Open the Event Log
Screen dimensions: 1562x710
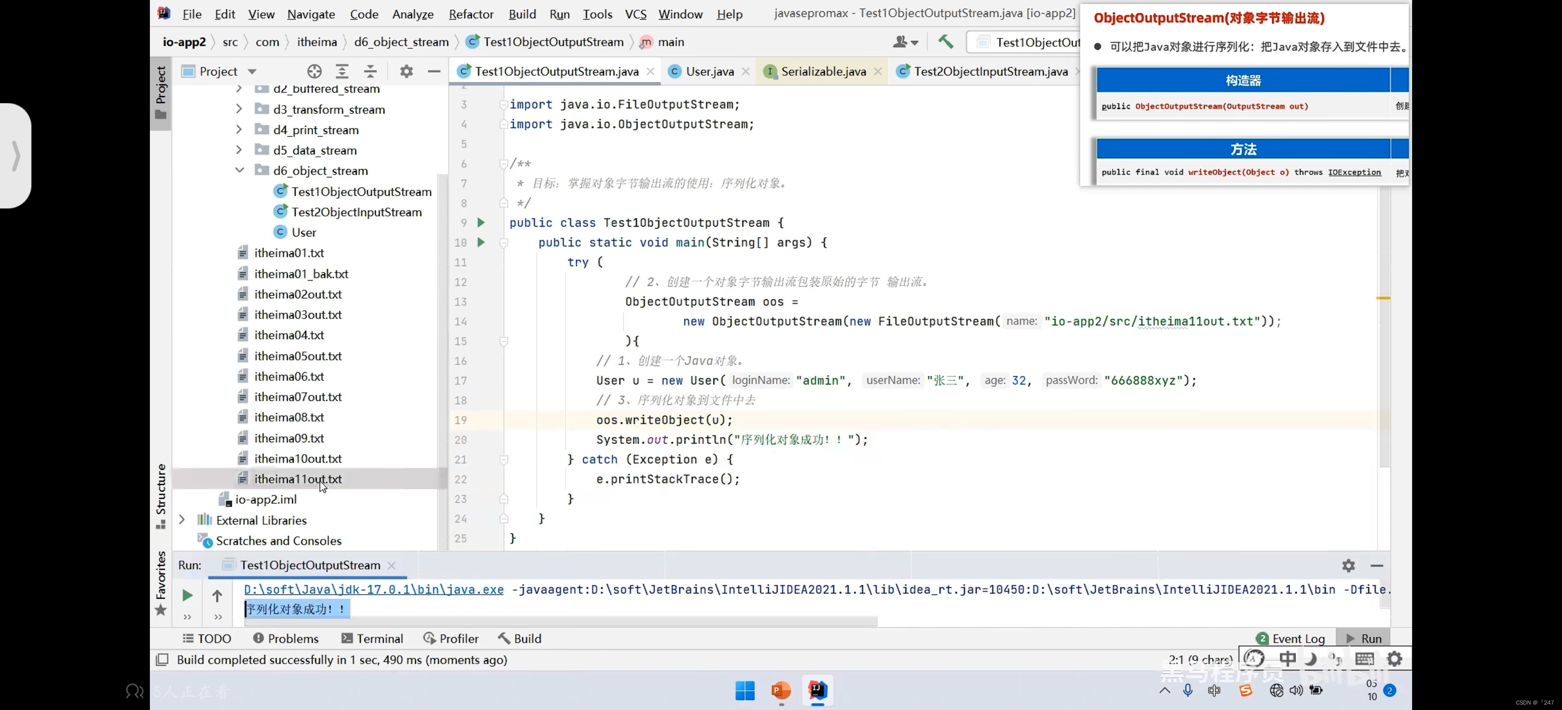tap(1291, 639)
